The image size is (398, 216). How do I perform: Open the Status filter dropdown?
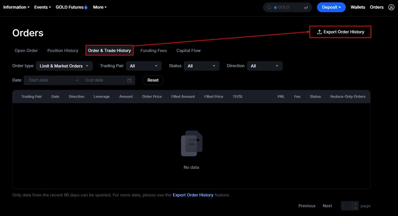click(202, 66)
